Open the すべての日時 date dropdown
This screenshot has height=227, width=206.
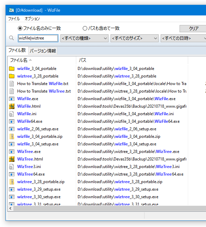pyautogui.click(x=183, y=38)
